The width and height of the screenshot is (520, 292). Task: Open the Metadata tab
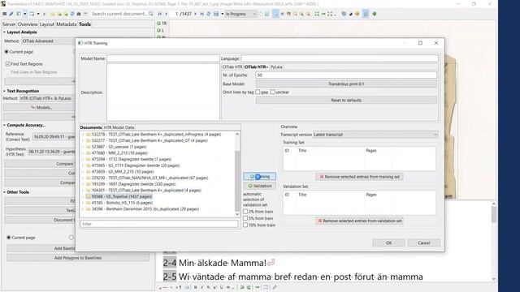click(67, 24)
